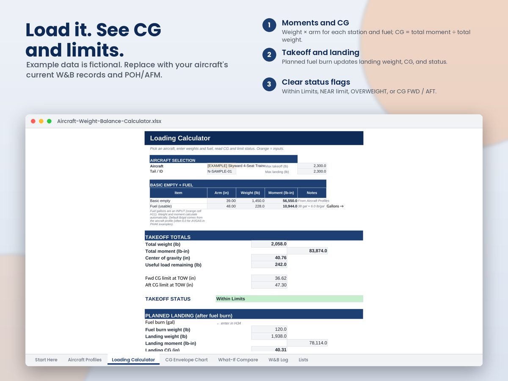Select the 'Notes' column header
Image resolution: width=508 pixels, height=381 pixels.
(x=312, y=193)
